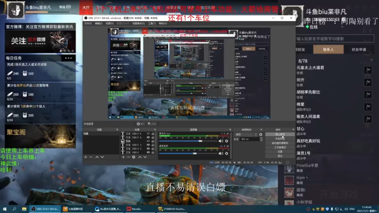
Task: Add a new scene with the plus icon
Action: coord(86,157)
